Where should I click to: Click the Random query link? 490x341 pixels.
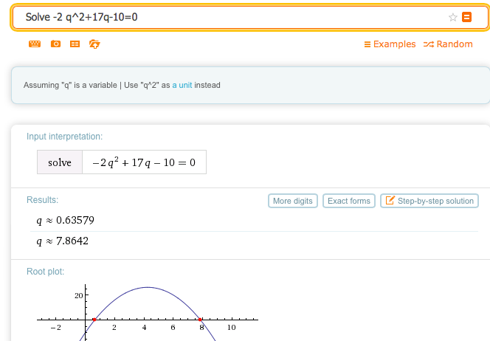pyautogui.click(x=454, y=44)
